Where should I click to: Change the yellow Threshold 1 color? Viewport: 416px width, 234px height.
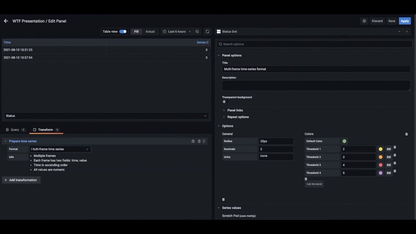pyautogui.click(x=381, y=149)
